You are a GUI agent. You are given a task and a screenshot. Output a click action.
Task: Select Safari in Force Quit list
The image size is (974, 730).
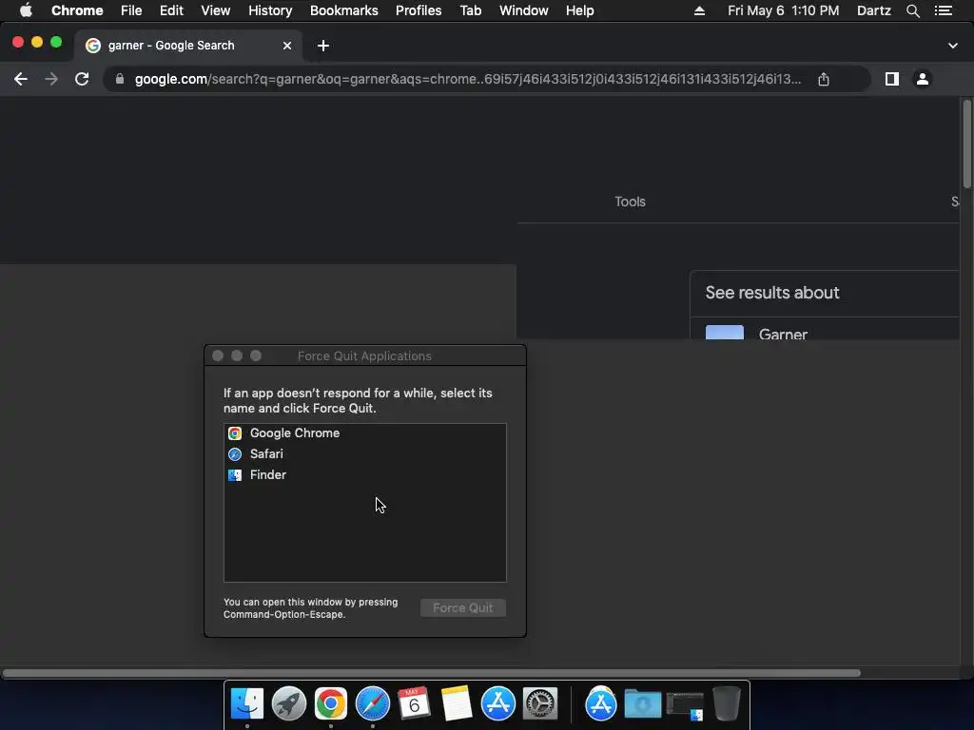click(x=364, y=453)
